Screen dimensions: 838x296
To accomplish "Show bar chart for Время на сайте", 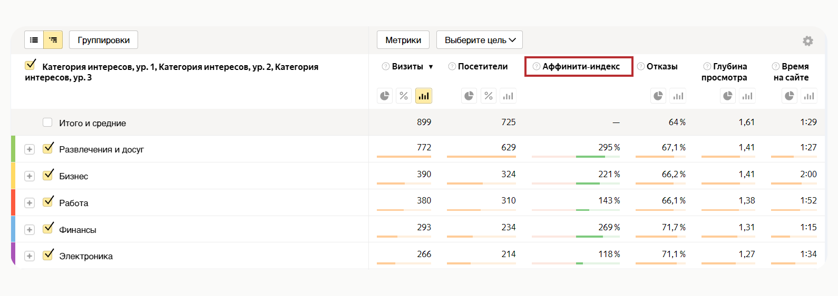I will pyautogui.click(x=809, y=96).
